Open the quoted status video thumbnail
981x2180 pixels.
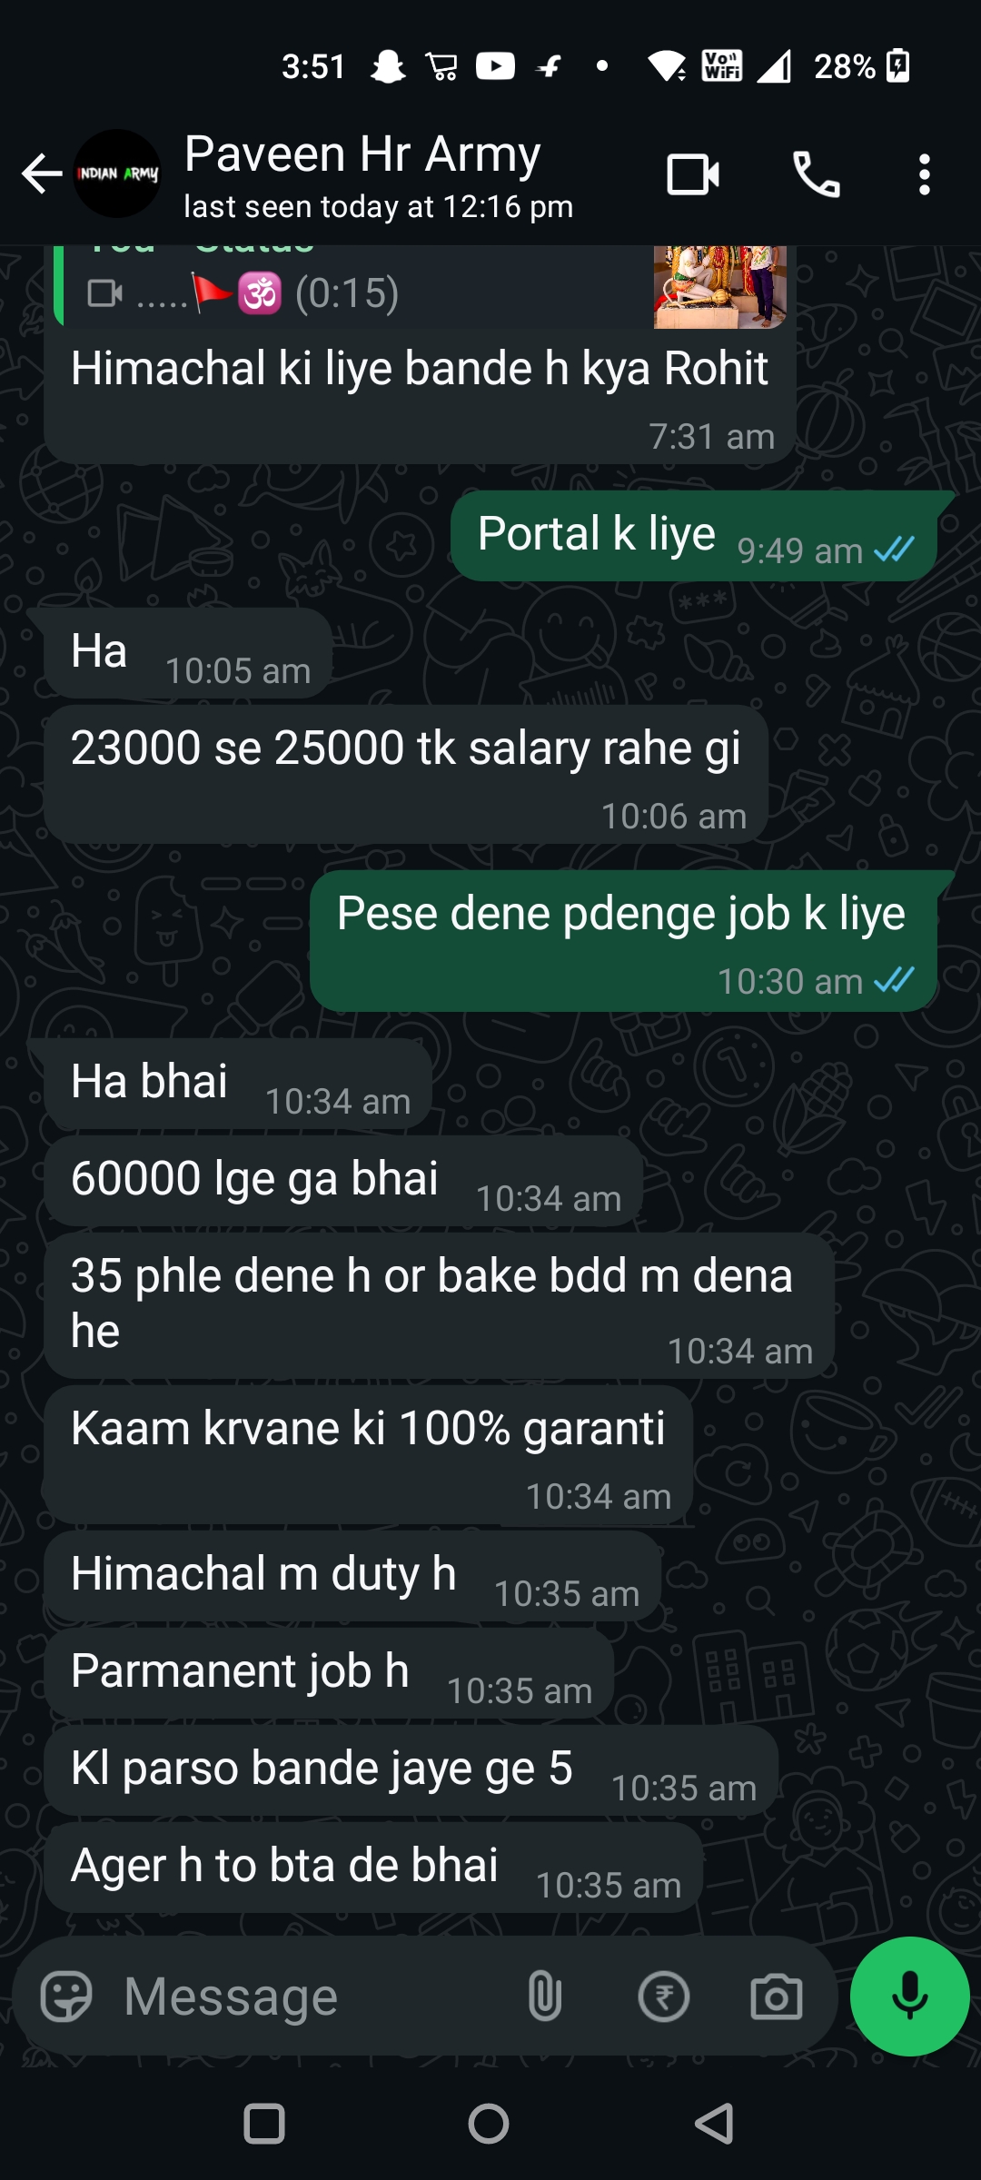coord(720,287)
